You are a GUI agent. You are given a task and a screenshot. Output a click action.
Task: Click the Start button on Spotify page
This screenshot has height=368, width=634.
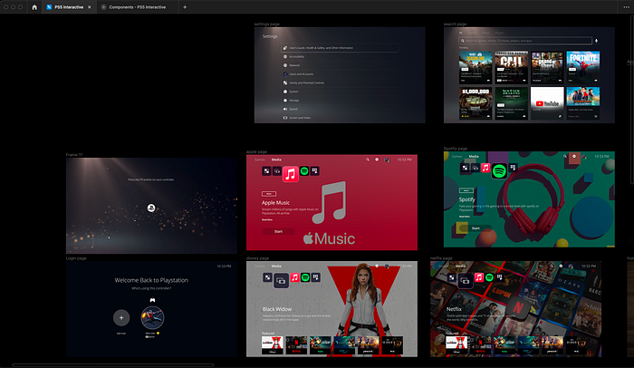click(475, 228)
